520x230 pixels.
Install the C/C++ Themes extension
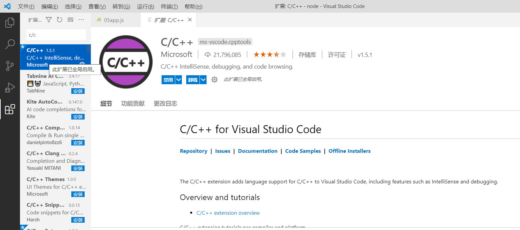(78, 194)
